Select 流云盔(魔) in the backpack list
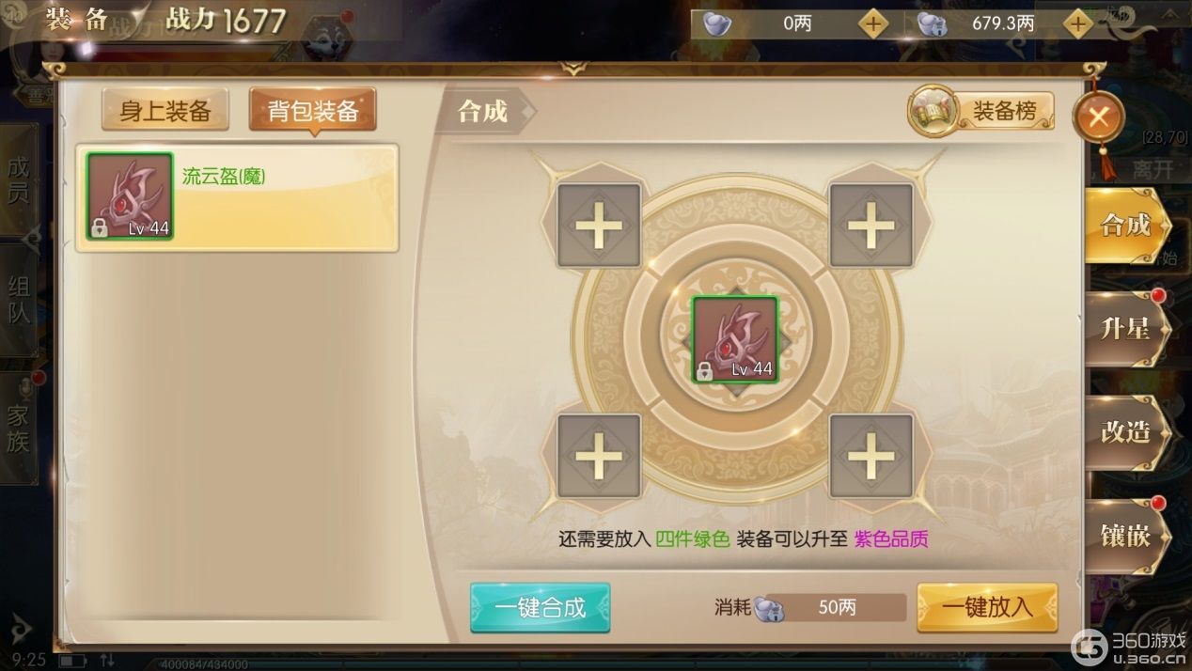Viewport: 1192px width, 671px height. click(x=237, y=198)
